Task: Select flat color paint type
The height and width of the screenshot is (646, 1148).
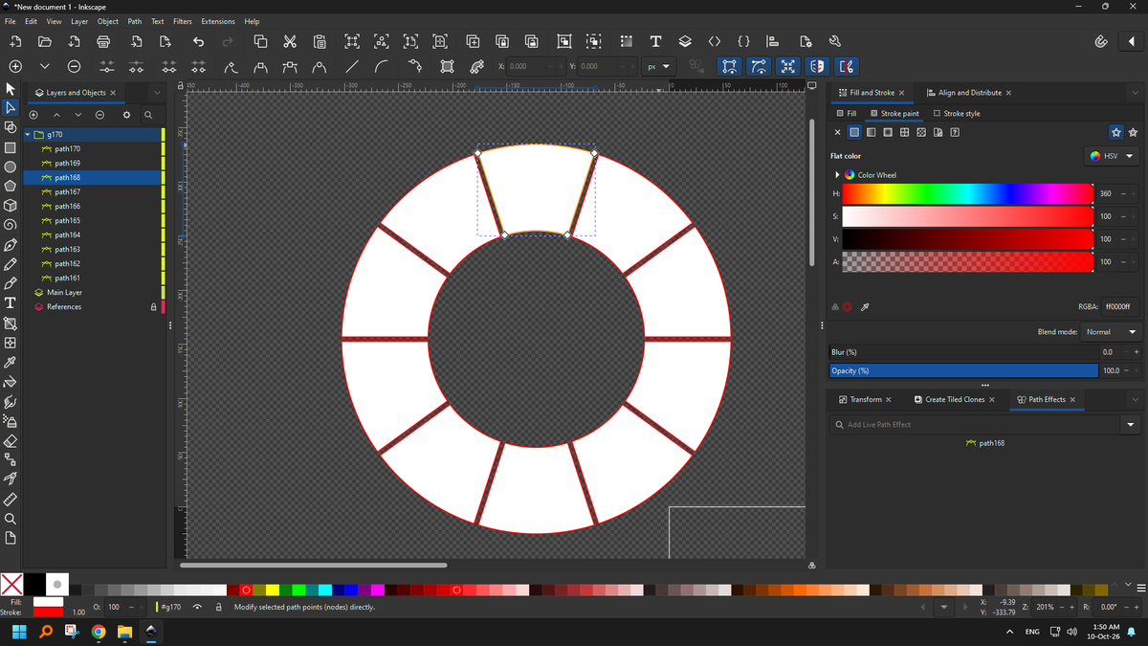Action: coord(855,132)
